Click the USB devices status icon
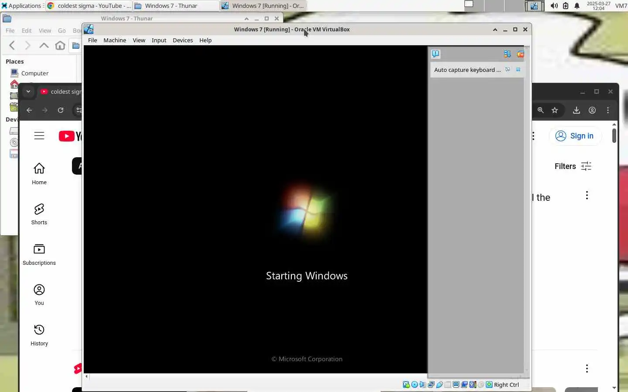 click(x=440, y=385)
